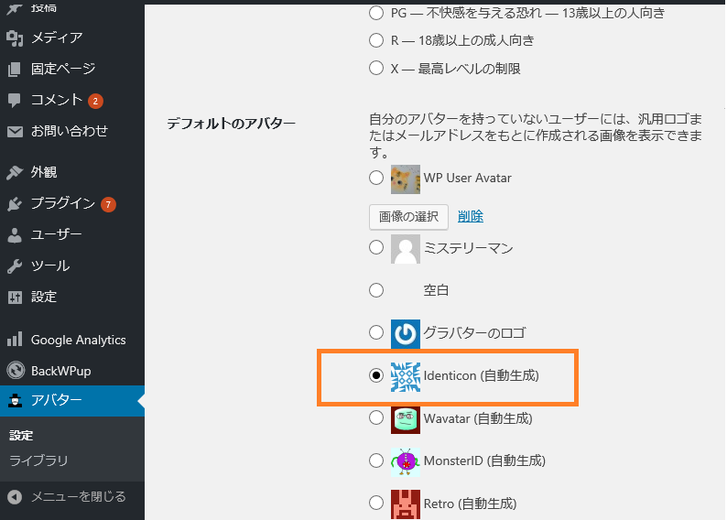Select the 空白 blank avatar option

[x=376, y=290]
